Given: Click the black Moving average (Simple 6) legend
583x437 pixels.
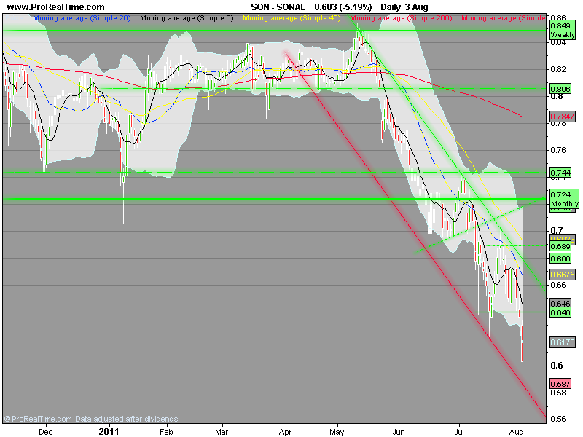Looking at the screenshot, I should coord(187,17).
